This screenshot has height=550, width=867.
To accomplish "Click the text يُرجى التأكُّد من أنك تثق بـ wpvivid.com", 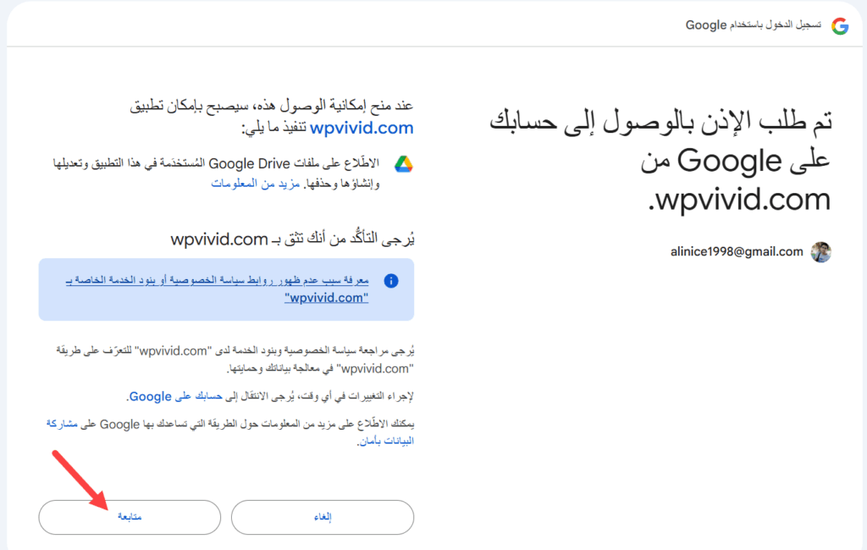I will (292, 239).
